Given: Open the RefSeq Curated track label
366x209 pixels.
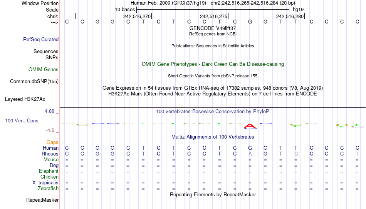Looking at the screenshot, I should point(41,39).
